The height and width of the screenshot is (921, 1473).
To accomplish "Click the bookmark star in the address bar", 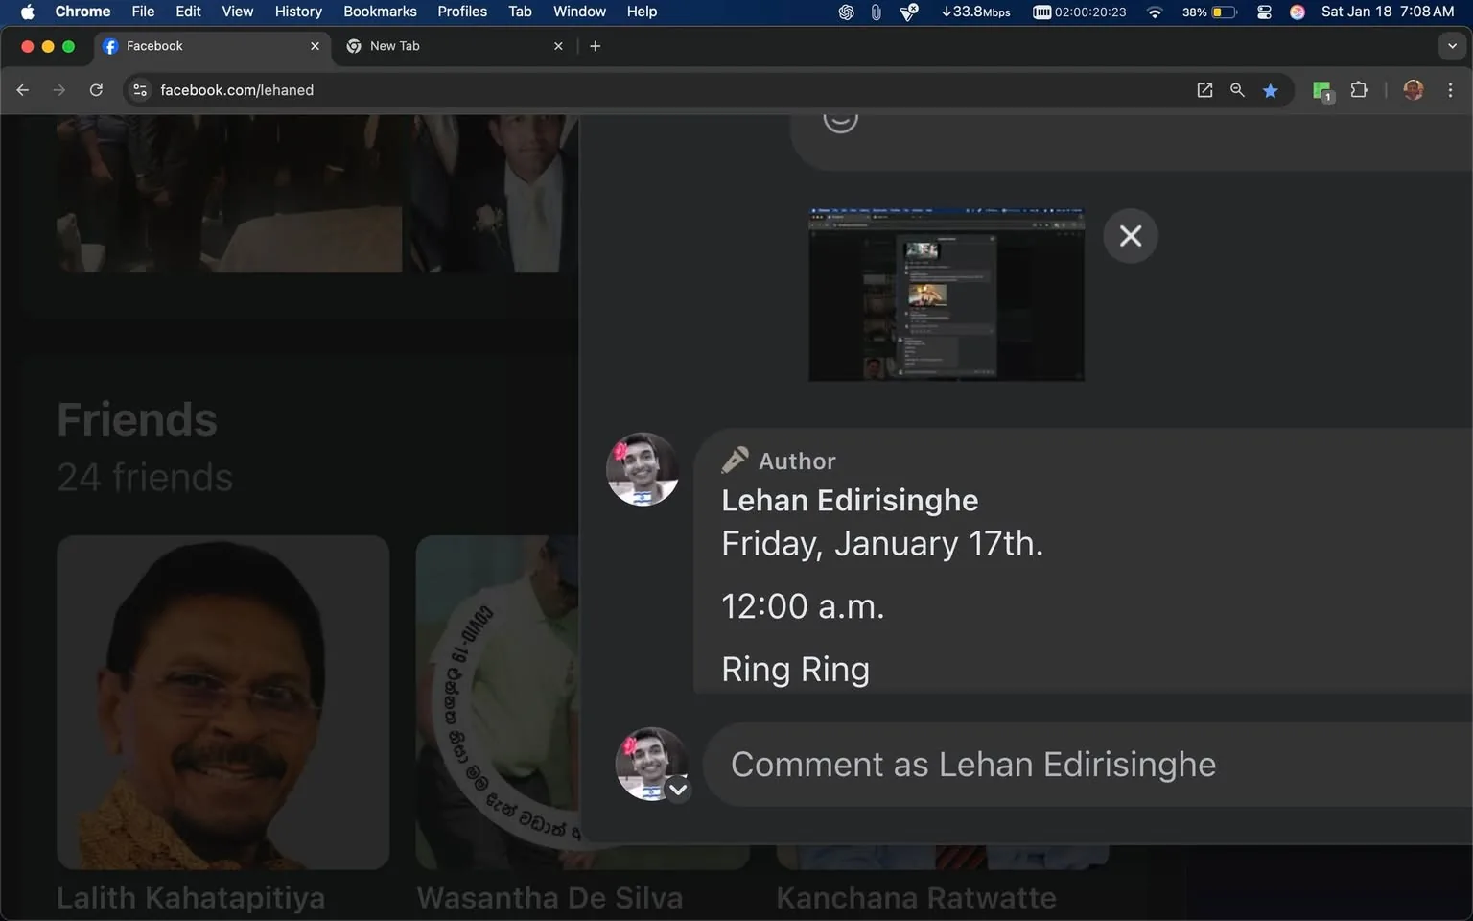I will [x=1270, y=89].
